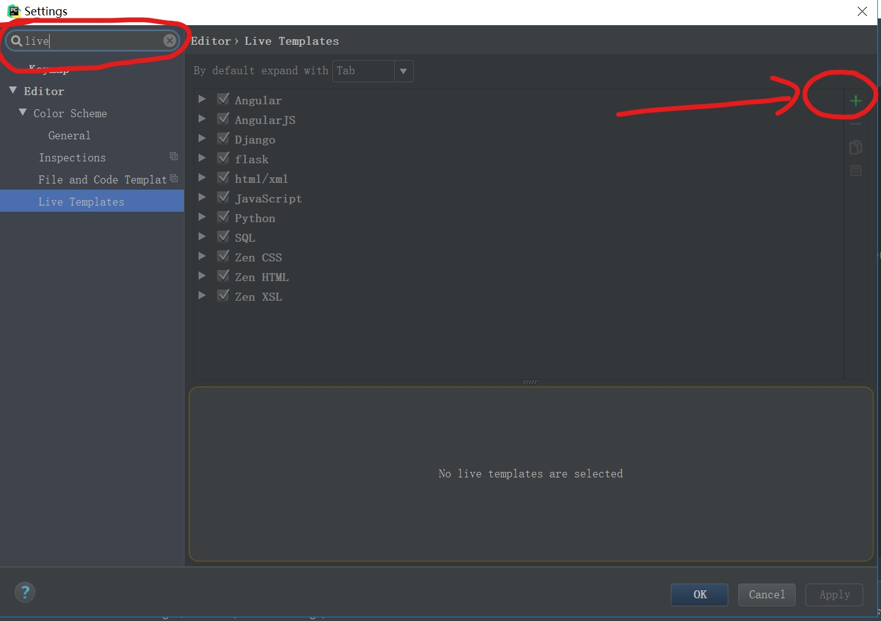Screen dimensions: 881x621
Task: Add a new live template with plus icon
Action: click(x=856, y=101)
